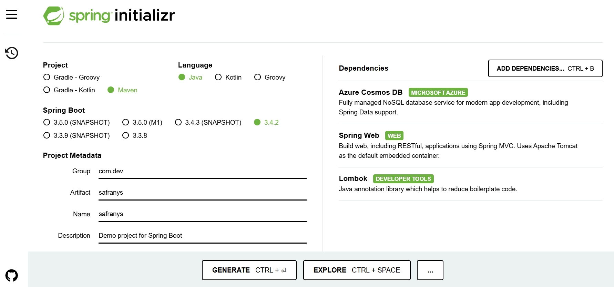Viewport: 614px width, 287px height.
Task: Select Spring Boot 3.3.8
Action: pos(135,135)
